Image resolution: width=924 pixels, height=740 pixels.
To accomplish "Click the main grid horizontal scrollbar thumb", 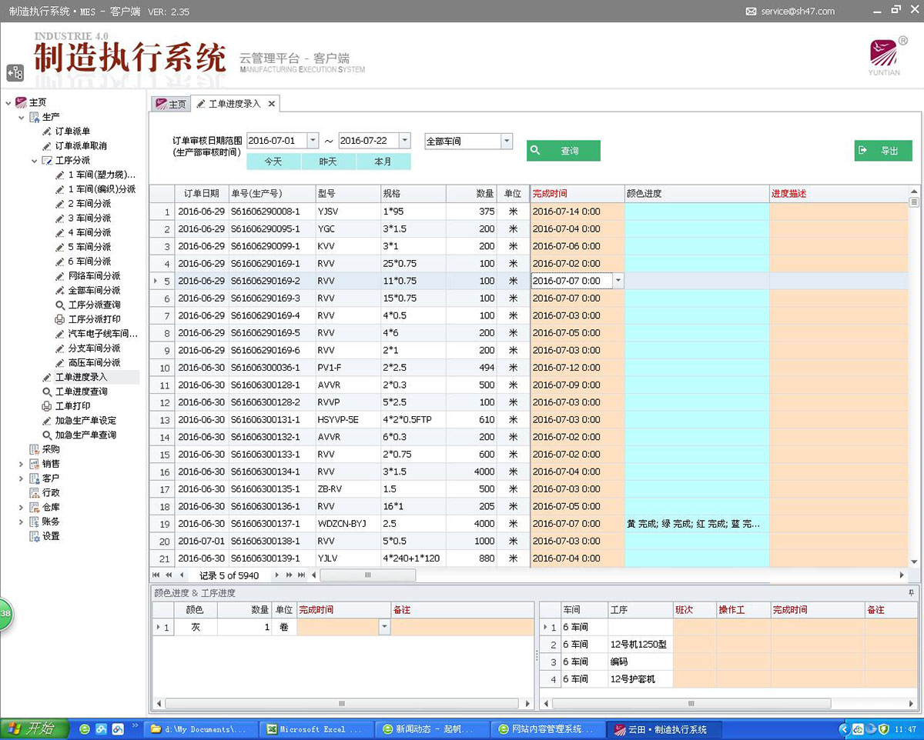I will 367,575.
